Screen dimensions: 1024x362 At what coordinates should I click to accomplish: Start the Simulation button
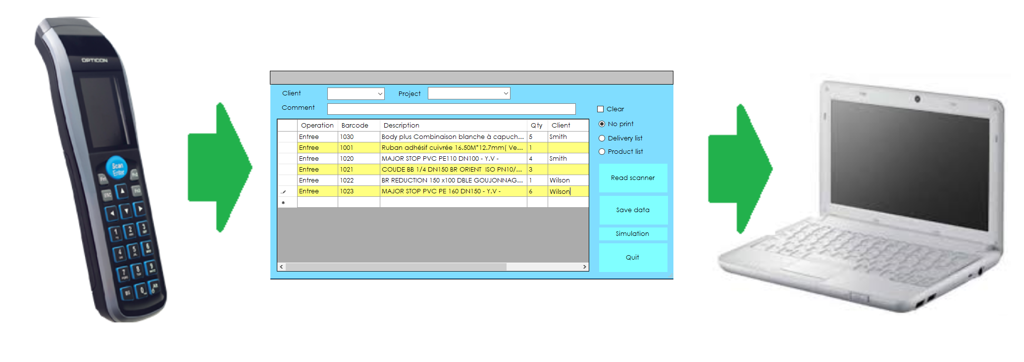632,234
